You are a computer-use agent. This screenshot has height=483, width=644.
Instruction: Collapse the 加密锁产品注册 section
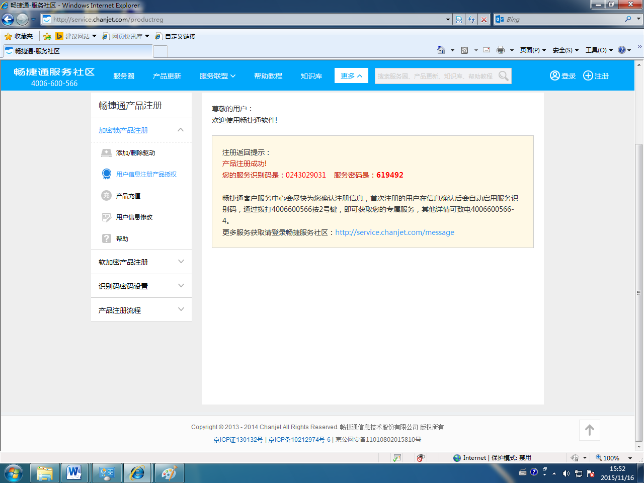click(x=181, y=130)
